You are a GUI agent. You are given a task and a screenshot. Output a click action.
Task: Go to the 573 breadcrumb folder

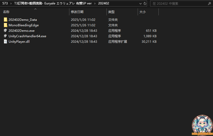(5, 3)
